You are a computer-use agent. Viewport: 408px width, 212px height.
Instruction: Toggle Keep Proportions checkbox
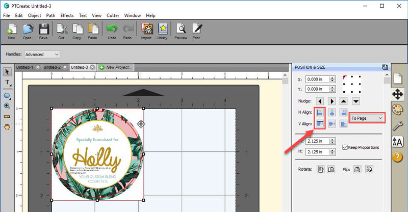(345, 147)
